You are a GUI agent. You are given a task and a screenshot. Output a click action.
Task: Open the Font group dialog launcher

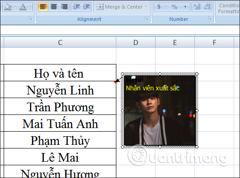(31, 19)
